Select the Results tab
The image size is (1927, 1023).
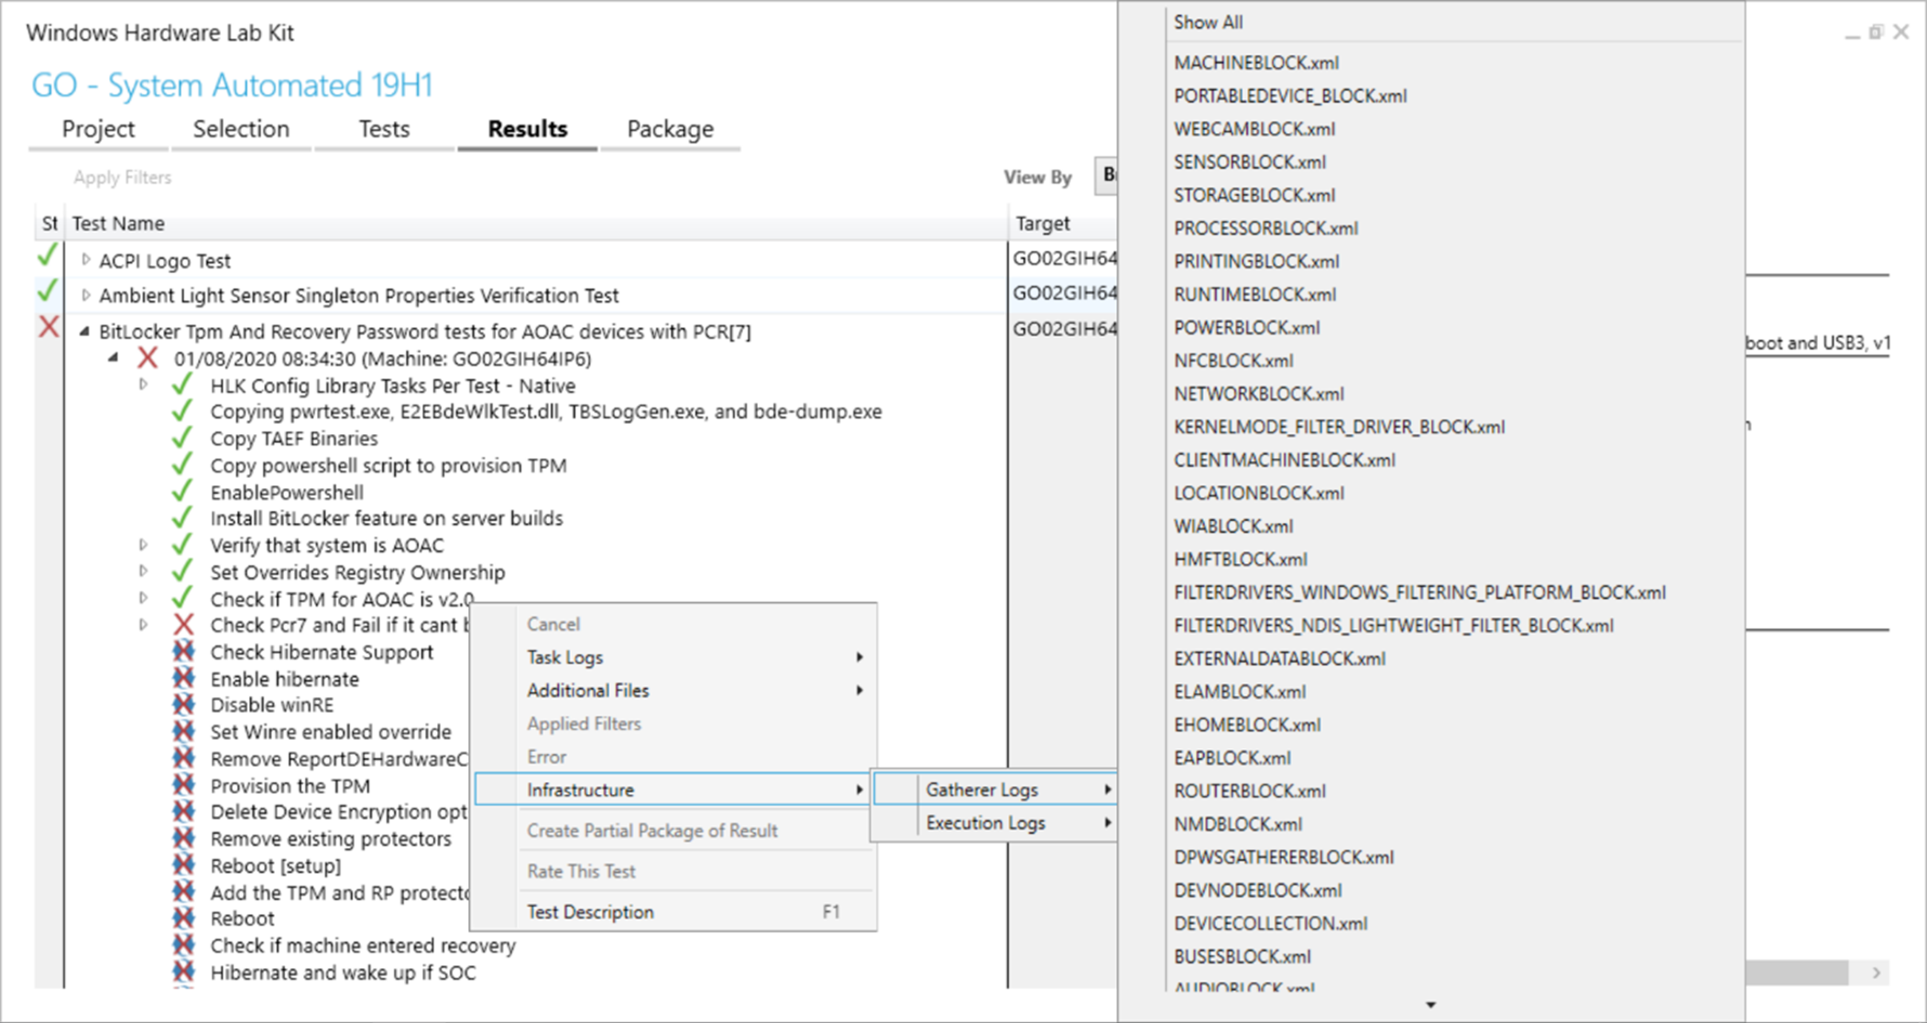(x=526, y=128)
